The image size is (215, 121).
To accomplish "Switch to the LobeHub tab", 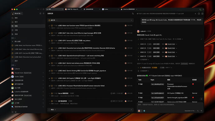I will [129, 9].
